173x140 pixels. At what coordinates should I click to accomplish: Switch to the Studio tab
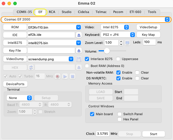tap(66, 12)
